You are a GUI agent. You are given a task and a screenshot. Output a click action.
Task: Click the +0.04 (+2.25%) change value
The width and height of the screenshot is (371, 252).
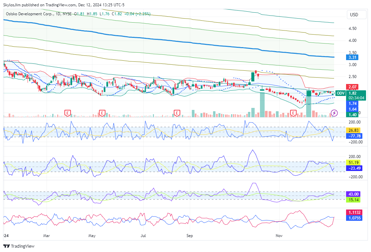pos(137,14)
